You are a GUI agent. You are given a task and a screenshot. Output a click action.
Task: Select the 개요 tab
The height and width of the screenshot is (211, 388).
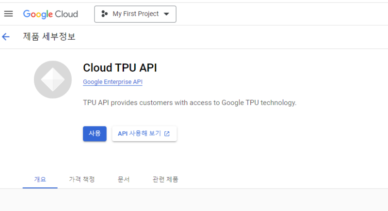coord(40,179)
